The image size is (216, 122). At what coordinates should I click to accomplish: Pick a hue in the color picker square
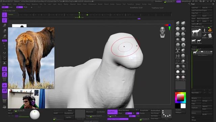[181, 98]
